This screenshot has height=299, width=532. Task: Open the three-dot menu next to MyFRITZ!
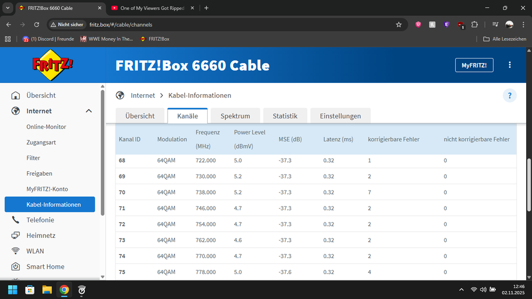click(510, 65)
